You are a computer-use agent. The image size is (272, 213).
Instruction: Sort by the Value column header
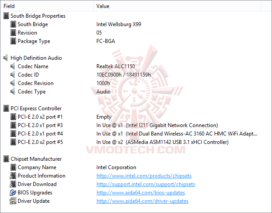coord(177,6)
